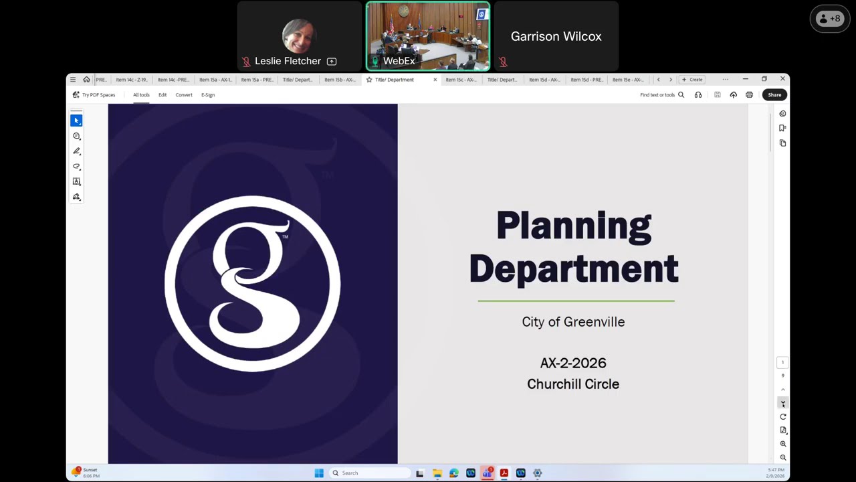The width and height of the screenshot is (856, 482).
Task: Open Settings gear from taskbar
Action: (x=538, y=473)
